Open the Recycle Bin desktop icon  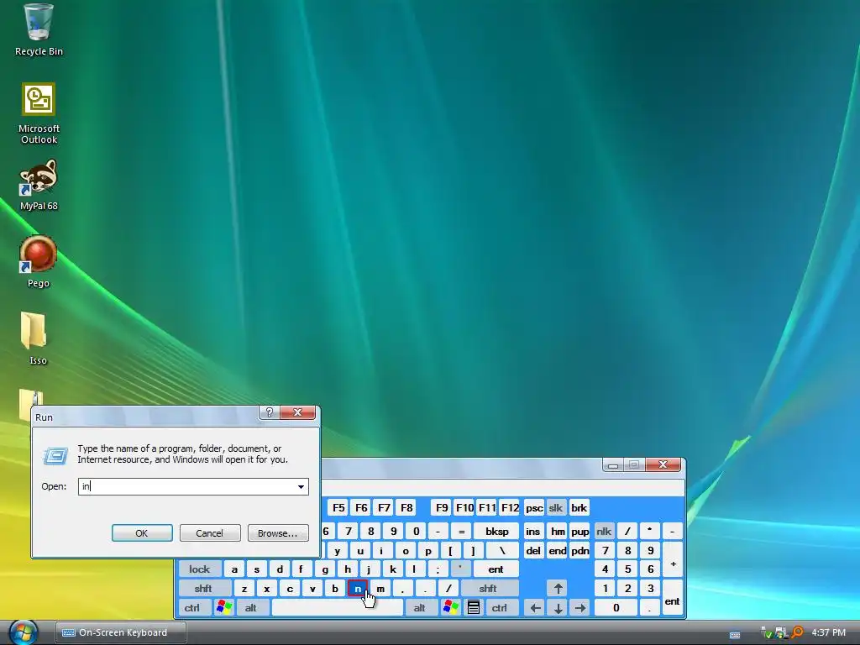(39, 30)
